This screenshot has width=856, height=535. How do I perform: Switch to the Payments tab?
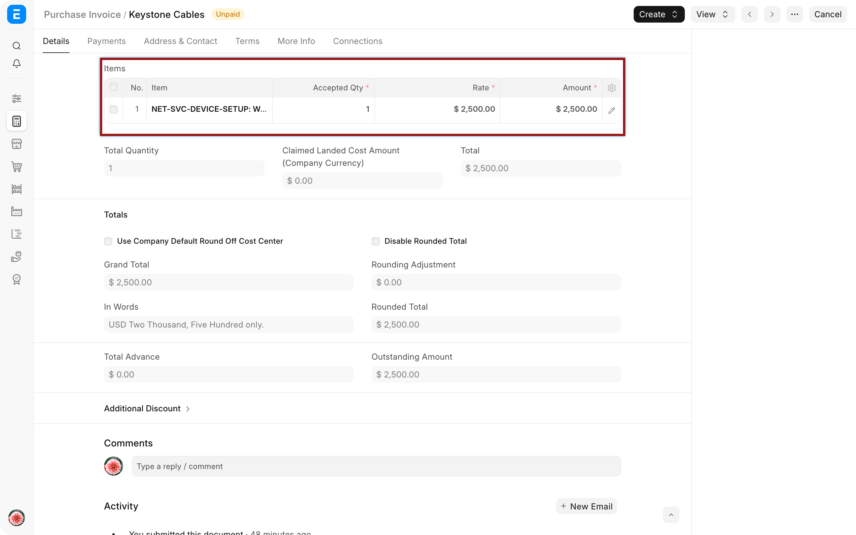[106, 41]
